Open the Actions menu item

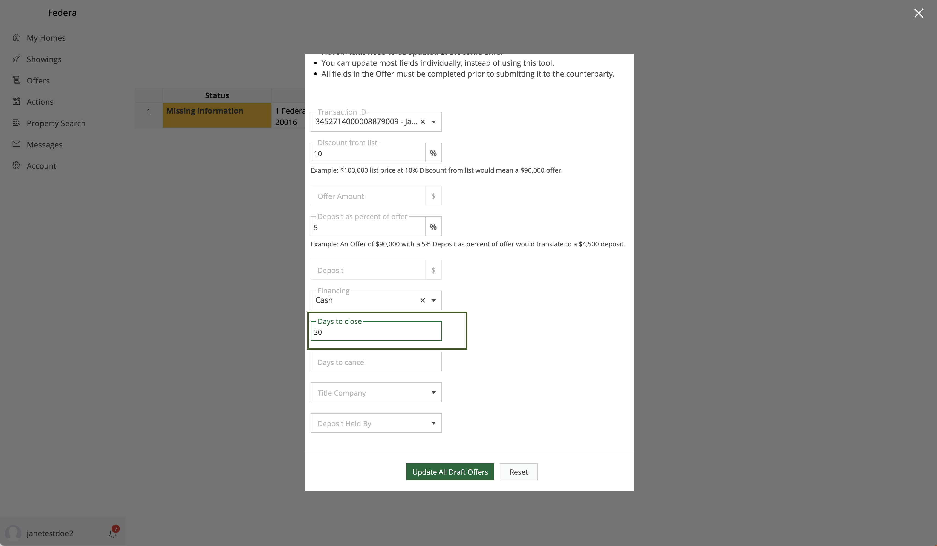point(40,102)
